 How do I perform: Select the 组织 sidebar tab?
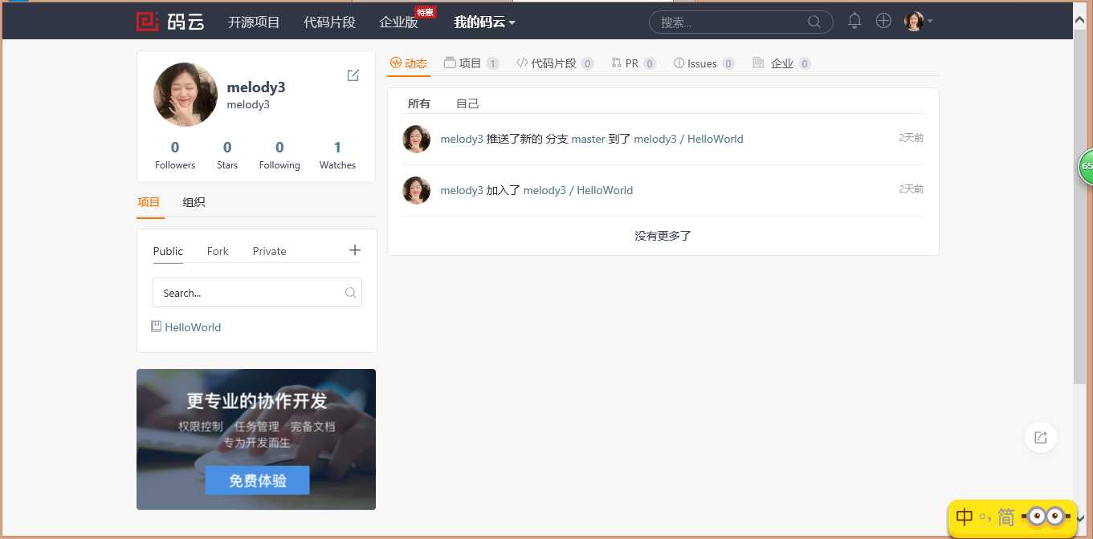[194, 202]
